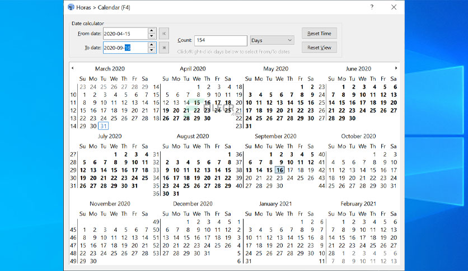
Task: Select November 30, 2020 in calendar
Action: tap(93, 261)
